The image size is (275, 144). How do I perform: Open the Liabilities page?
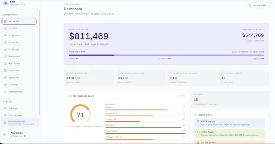click(19, 85)
